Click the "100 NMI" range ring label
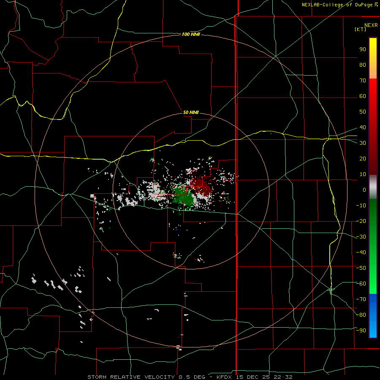The image size is (380, 380). (191, 35)
